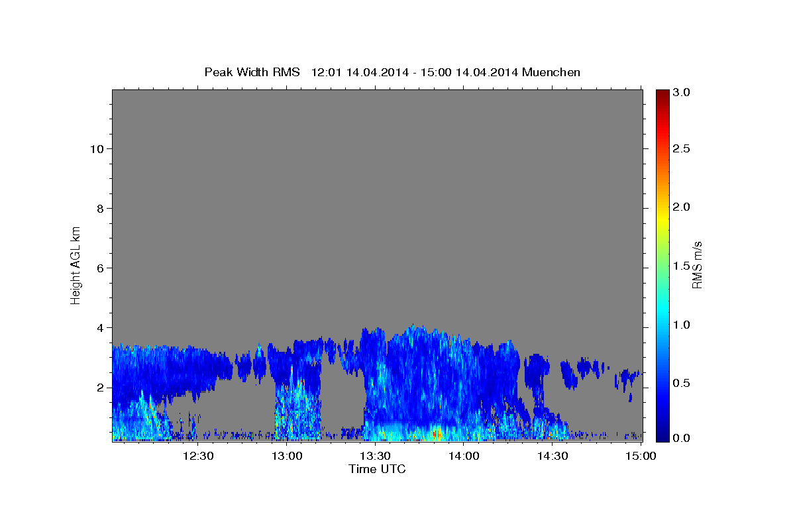
Task: Click the height tick label 6
Action: point(101,268)
